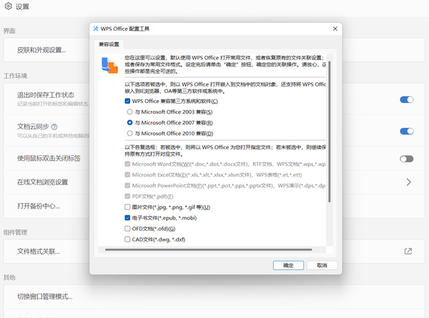The height and width of the screenshot is (318, 429).
Task: Select Microsoft Office 2010 兼容 option
Action: [129, 133]
